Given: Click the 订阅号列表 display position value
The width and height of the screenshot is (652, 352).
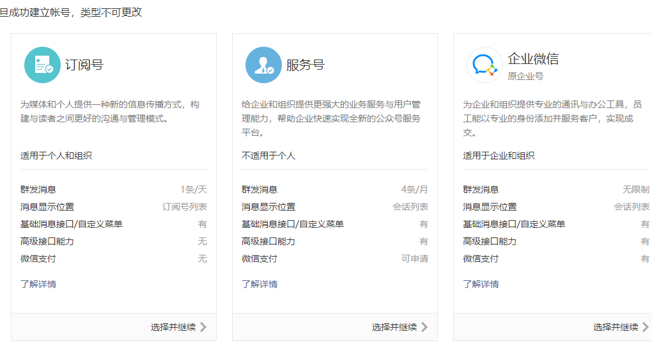Looking at the screenshot, I should pyautogui.click(x=185, y=207).
